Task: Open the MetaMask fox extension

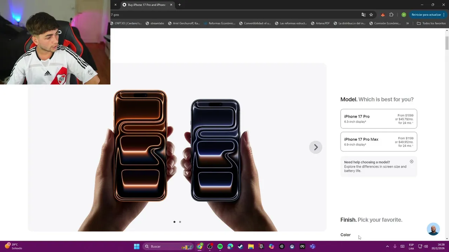Action: tap(383, 15)
